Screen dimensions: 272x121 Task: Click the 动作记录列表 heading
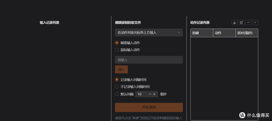coord(200,23)
